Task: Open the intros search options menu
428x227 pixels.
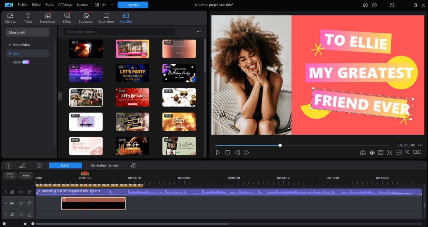Action: click(x=199, y=31)
